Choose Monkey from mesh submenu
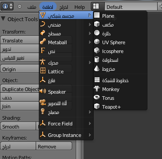This screenshot has height=159, width=162. (x=120, y=89)
